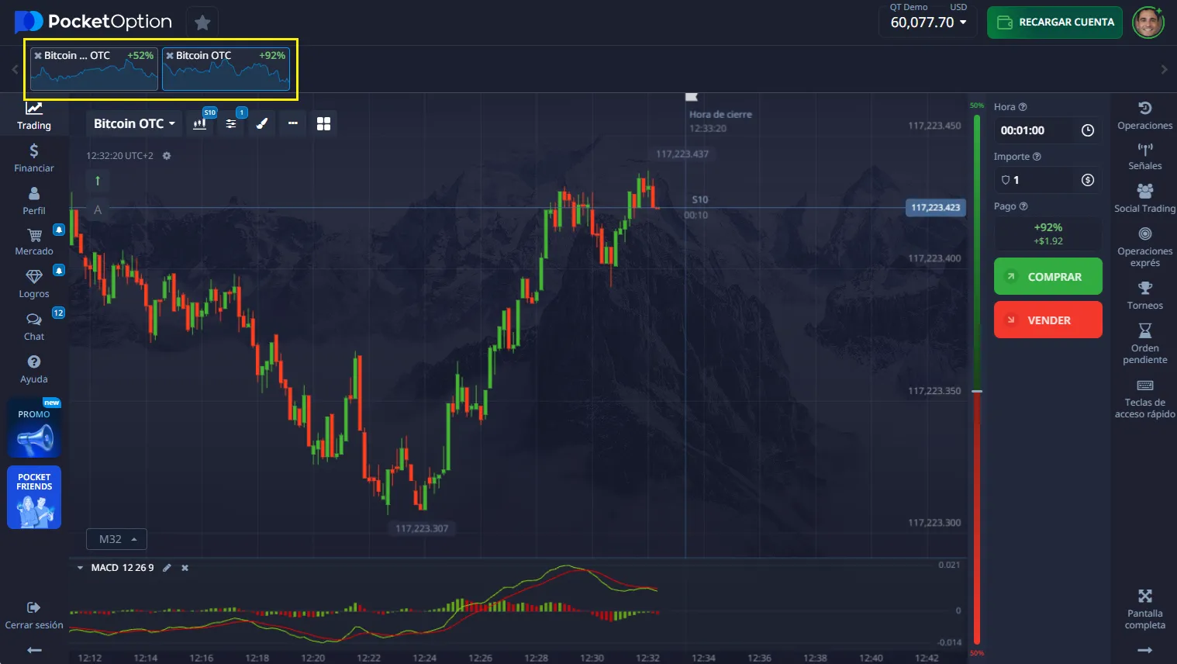Open the account balance dropdown
Viewport: 1177px width, 664px height.
[x=929, y=22]
